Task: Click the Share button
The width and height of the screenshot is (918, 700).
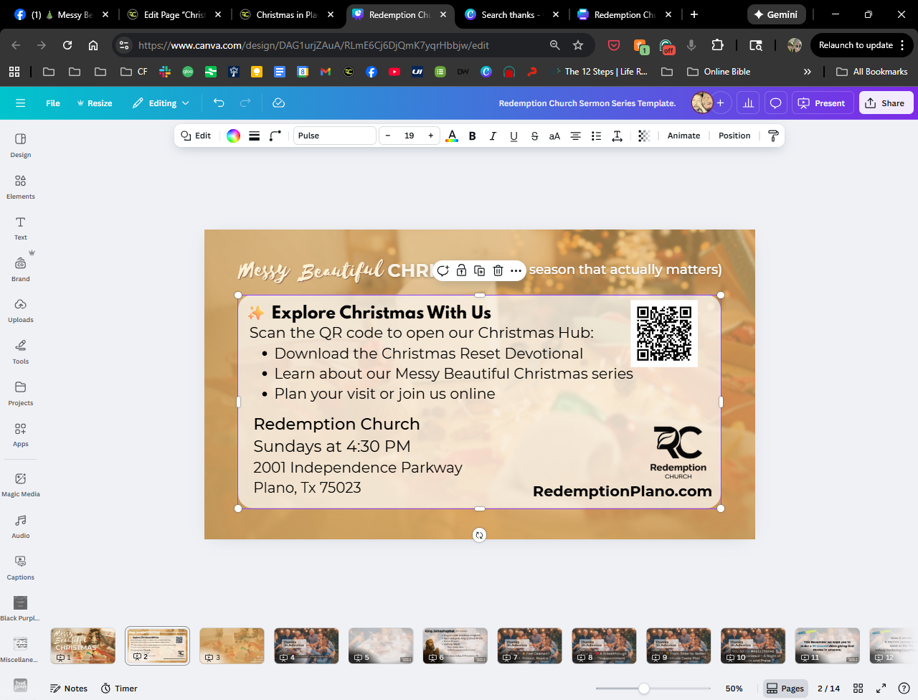Action: click(885, 103)
